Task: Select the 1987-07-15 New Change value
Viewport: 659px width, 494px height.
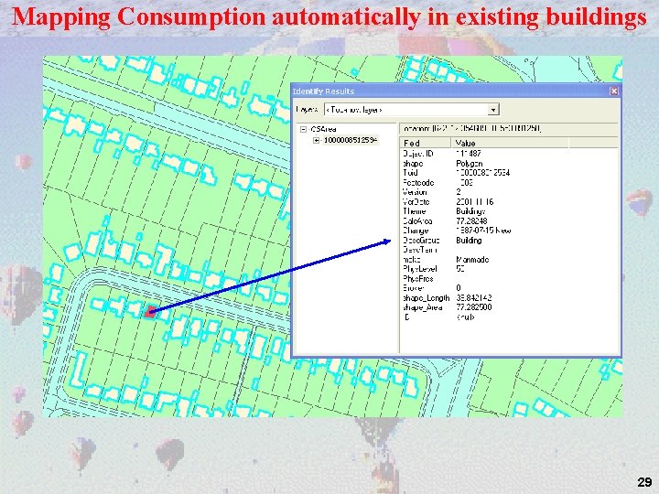Action: (x=483, y=231)
